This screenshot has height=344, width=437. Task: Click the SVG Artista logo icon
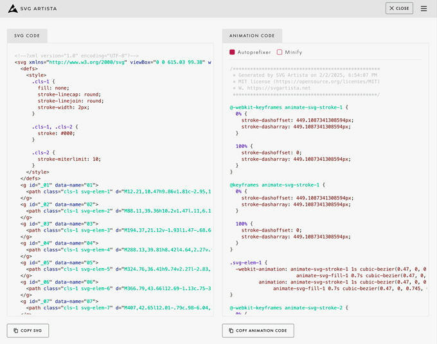13,8
